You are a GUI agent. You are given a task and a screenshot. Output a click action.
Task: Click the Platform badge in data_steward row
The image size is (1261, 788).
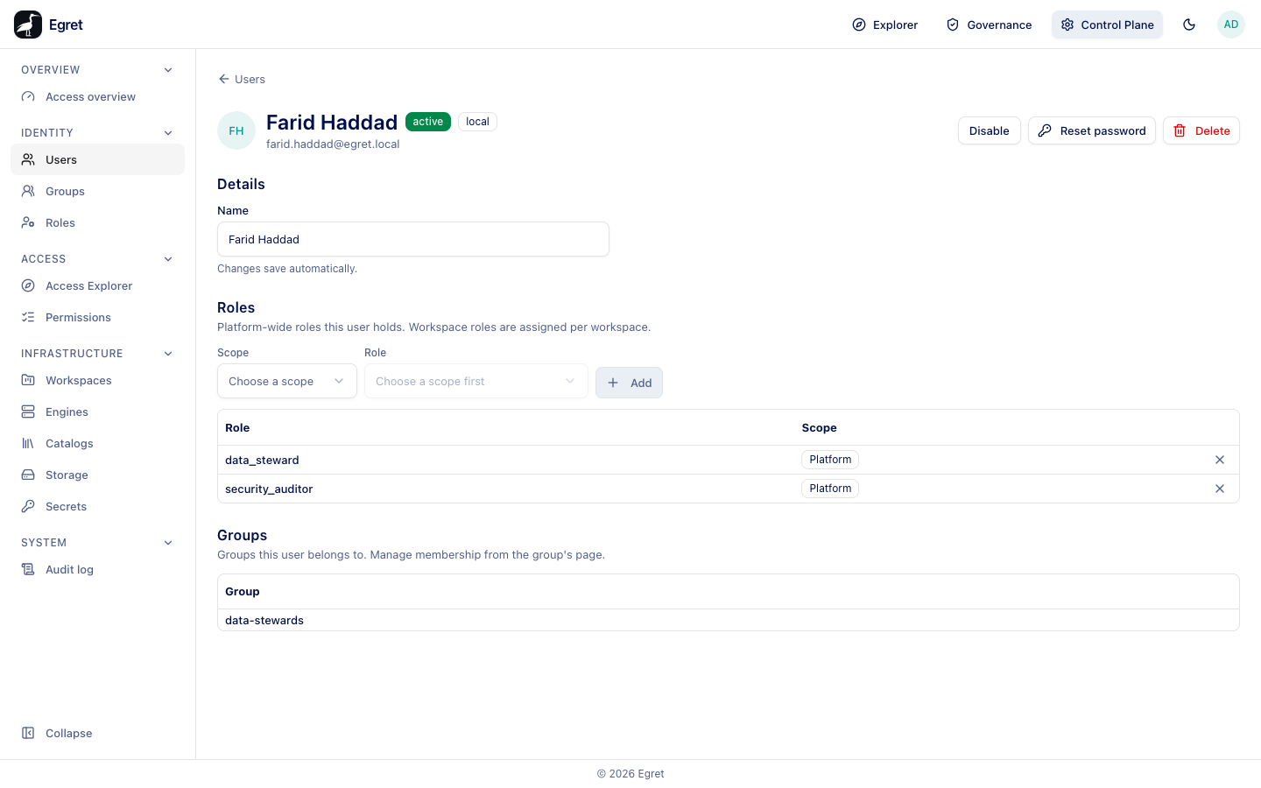point(830,460)
